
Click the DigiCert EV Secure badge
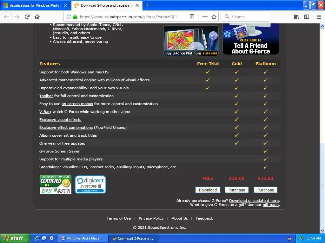point(90,184)
